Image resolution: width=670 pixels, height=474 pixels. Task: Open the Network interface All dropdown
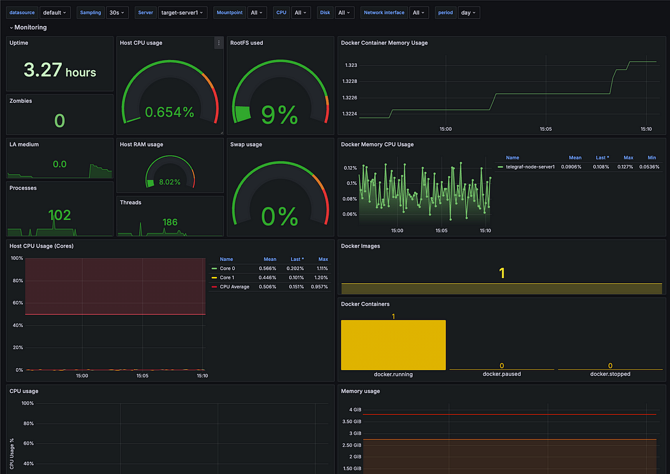click(x=419, y=13)
